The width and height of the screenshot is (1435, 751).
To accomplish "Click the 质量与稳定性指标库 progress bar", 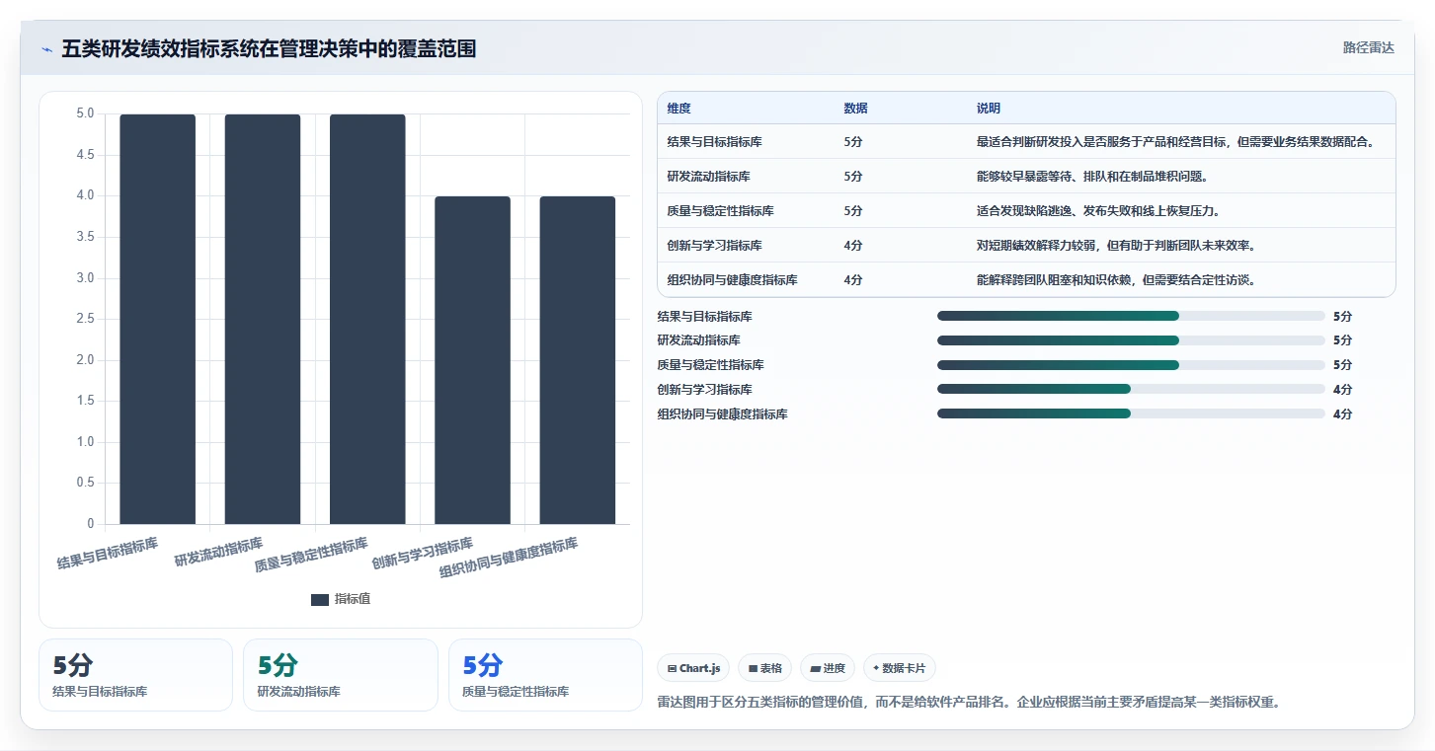I will coord(1131,364).
